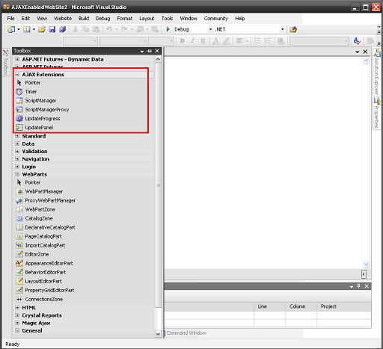Click Toolbox scrollbar down arrow
This screenshot has width=383, height=349.
click(158, 334)
